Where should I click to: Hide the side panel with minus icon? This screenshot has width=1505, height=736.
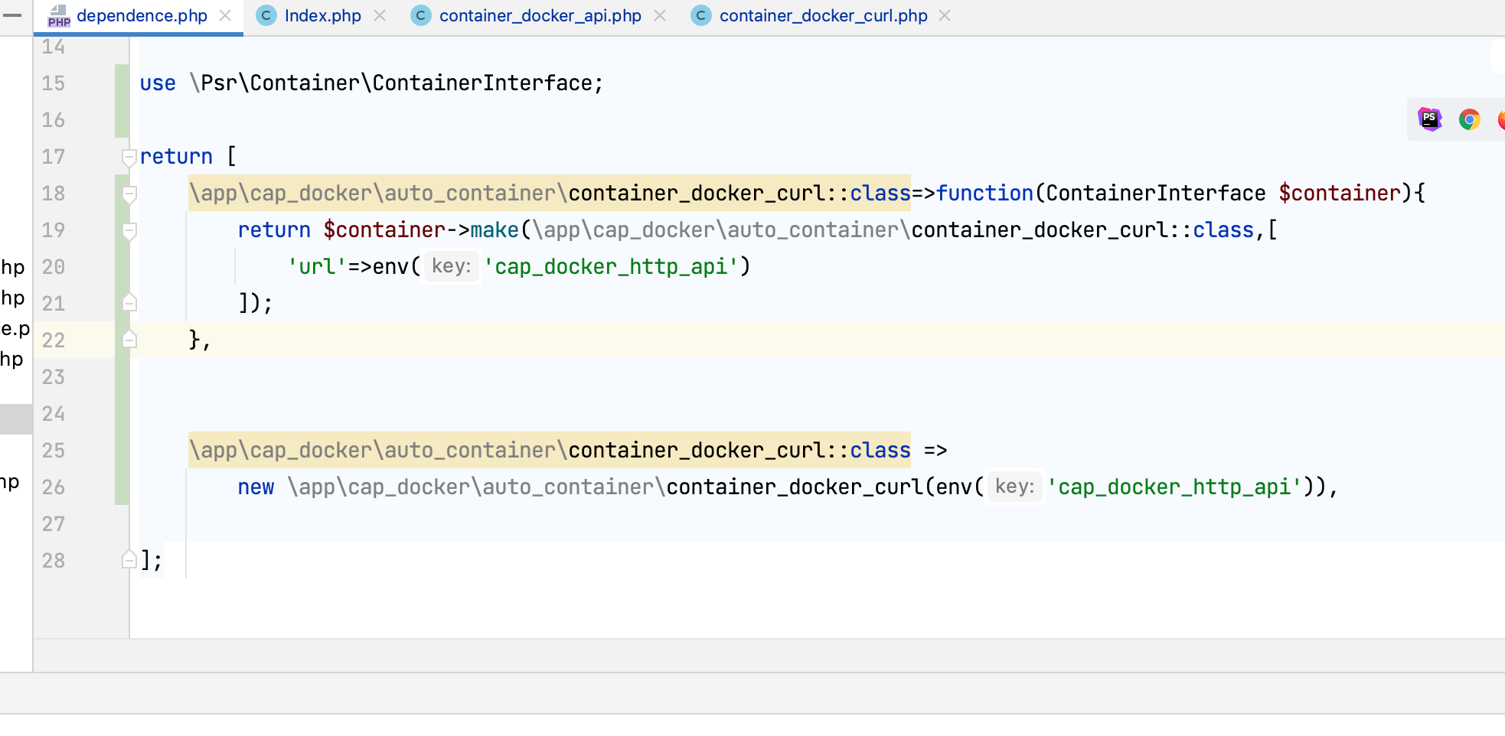click(x=12, y=15)
